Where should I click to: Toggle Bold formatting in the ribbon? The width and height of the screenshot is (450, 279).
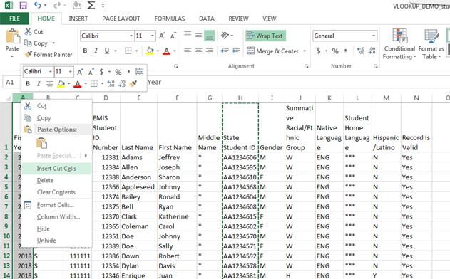click(x=85, y=51)
